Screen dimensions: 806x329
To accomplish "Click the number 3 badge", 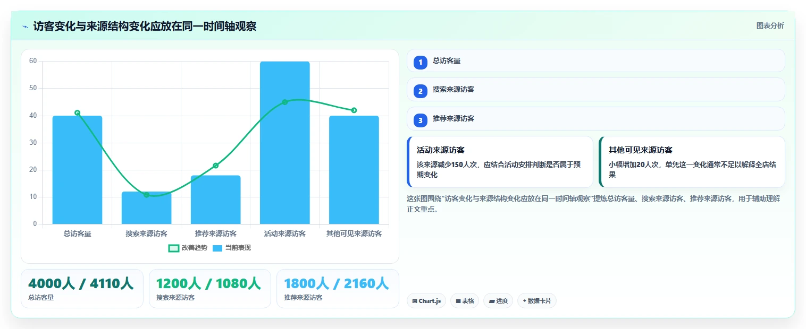I will [x=420, y=120].
